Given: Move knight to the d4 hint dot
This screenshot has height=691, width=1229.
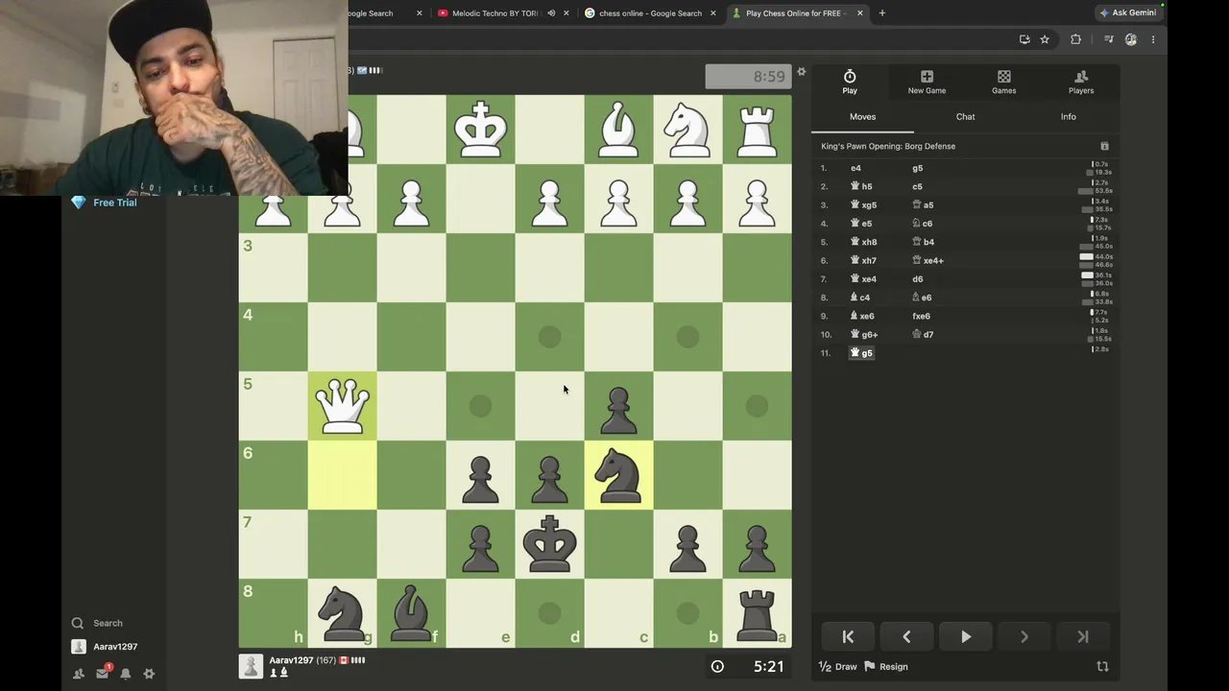Looking at the screenshot, I should coord(550,337).
